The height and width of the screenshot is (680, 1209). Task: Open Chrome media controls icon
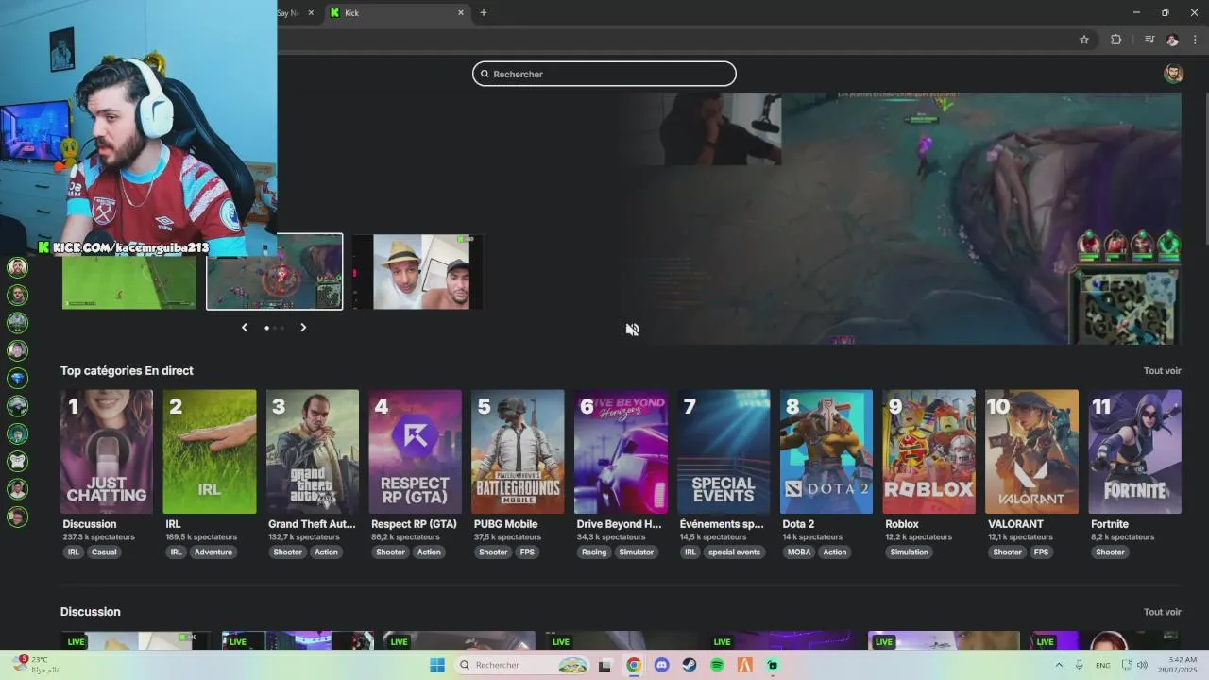(1149, 40)
